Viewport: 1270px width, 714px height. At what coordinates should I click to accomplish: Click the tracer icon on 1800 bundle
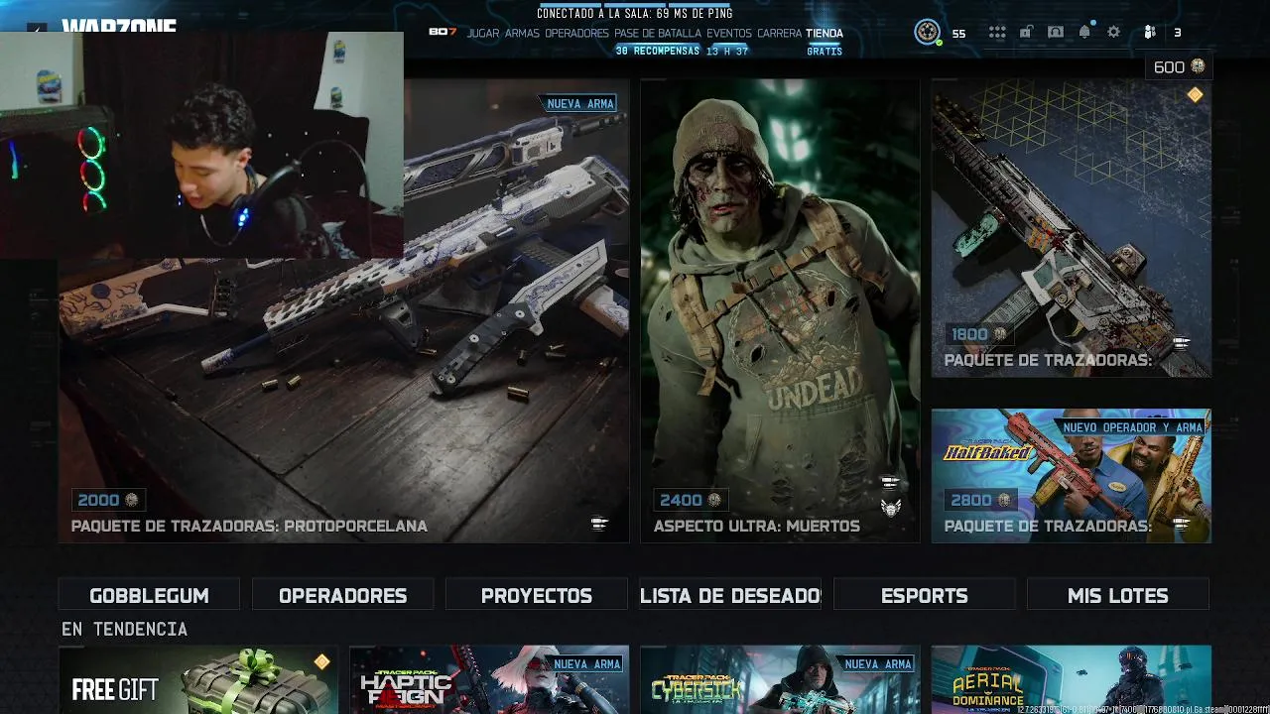(x=1181, y=343)
